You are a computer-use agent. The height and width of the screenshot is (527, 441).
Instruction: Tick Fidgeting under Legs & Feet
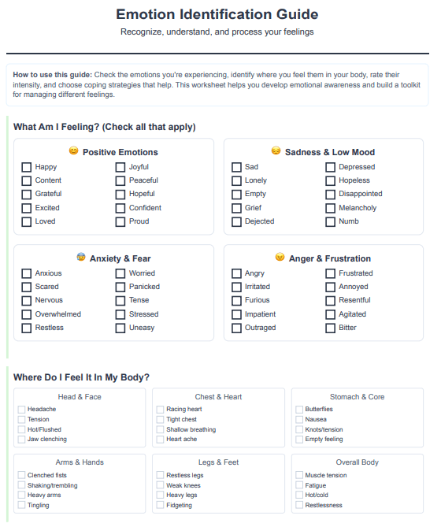tap(160, 505)
